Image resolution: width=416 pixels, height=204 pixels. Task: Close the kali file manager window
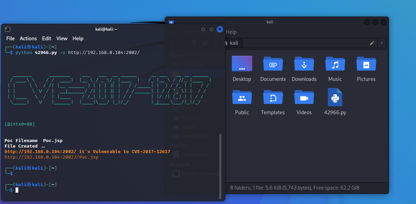[384, 22]
